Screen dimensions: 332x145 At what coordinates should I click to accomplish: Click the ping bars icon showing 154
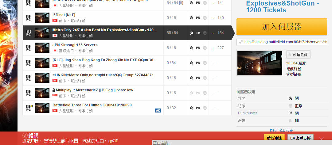[214, 33]
